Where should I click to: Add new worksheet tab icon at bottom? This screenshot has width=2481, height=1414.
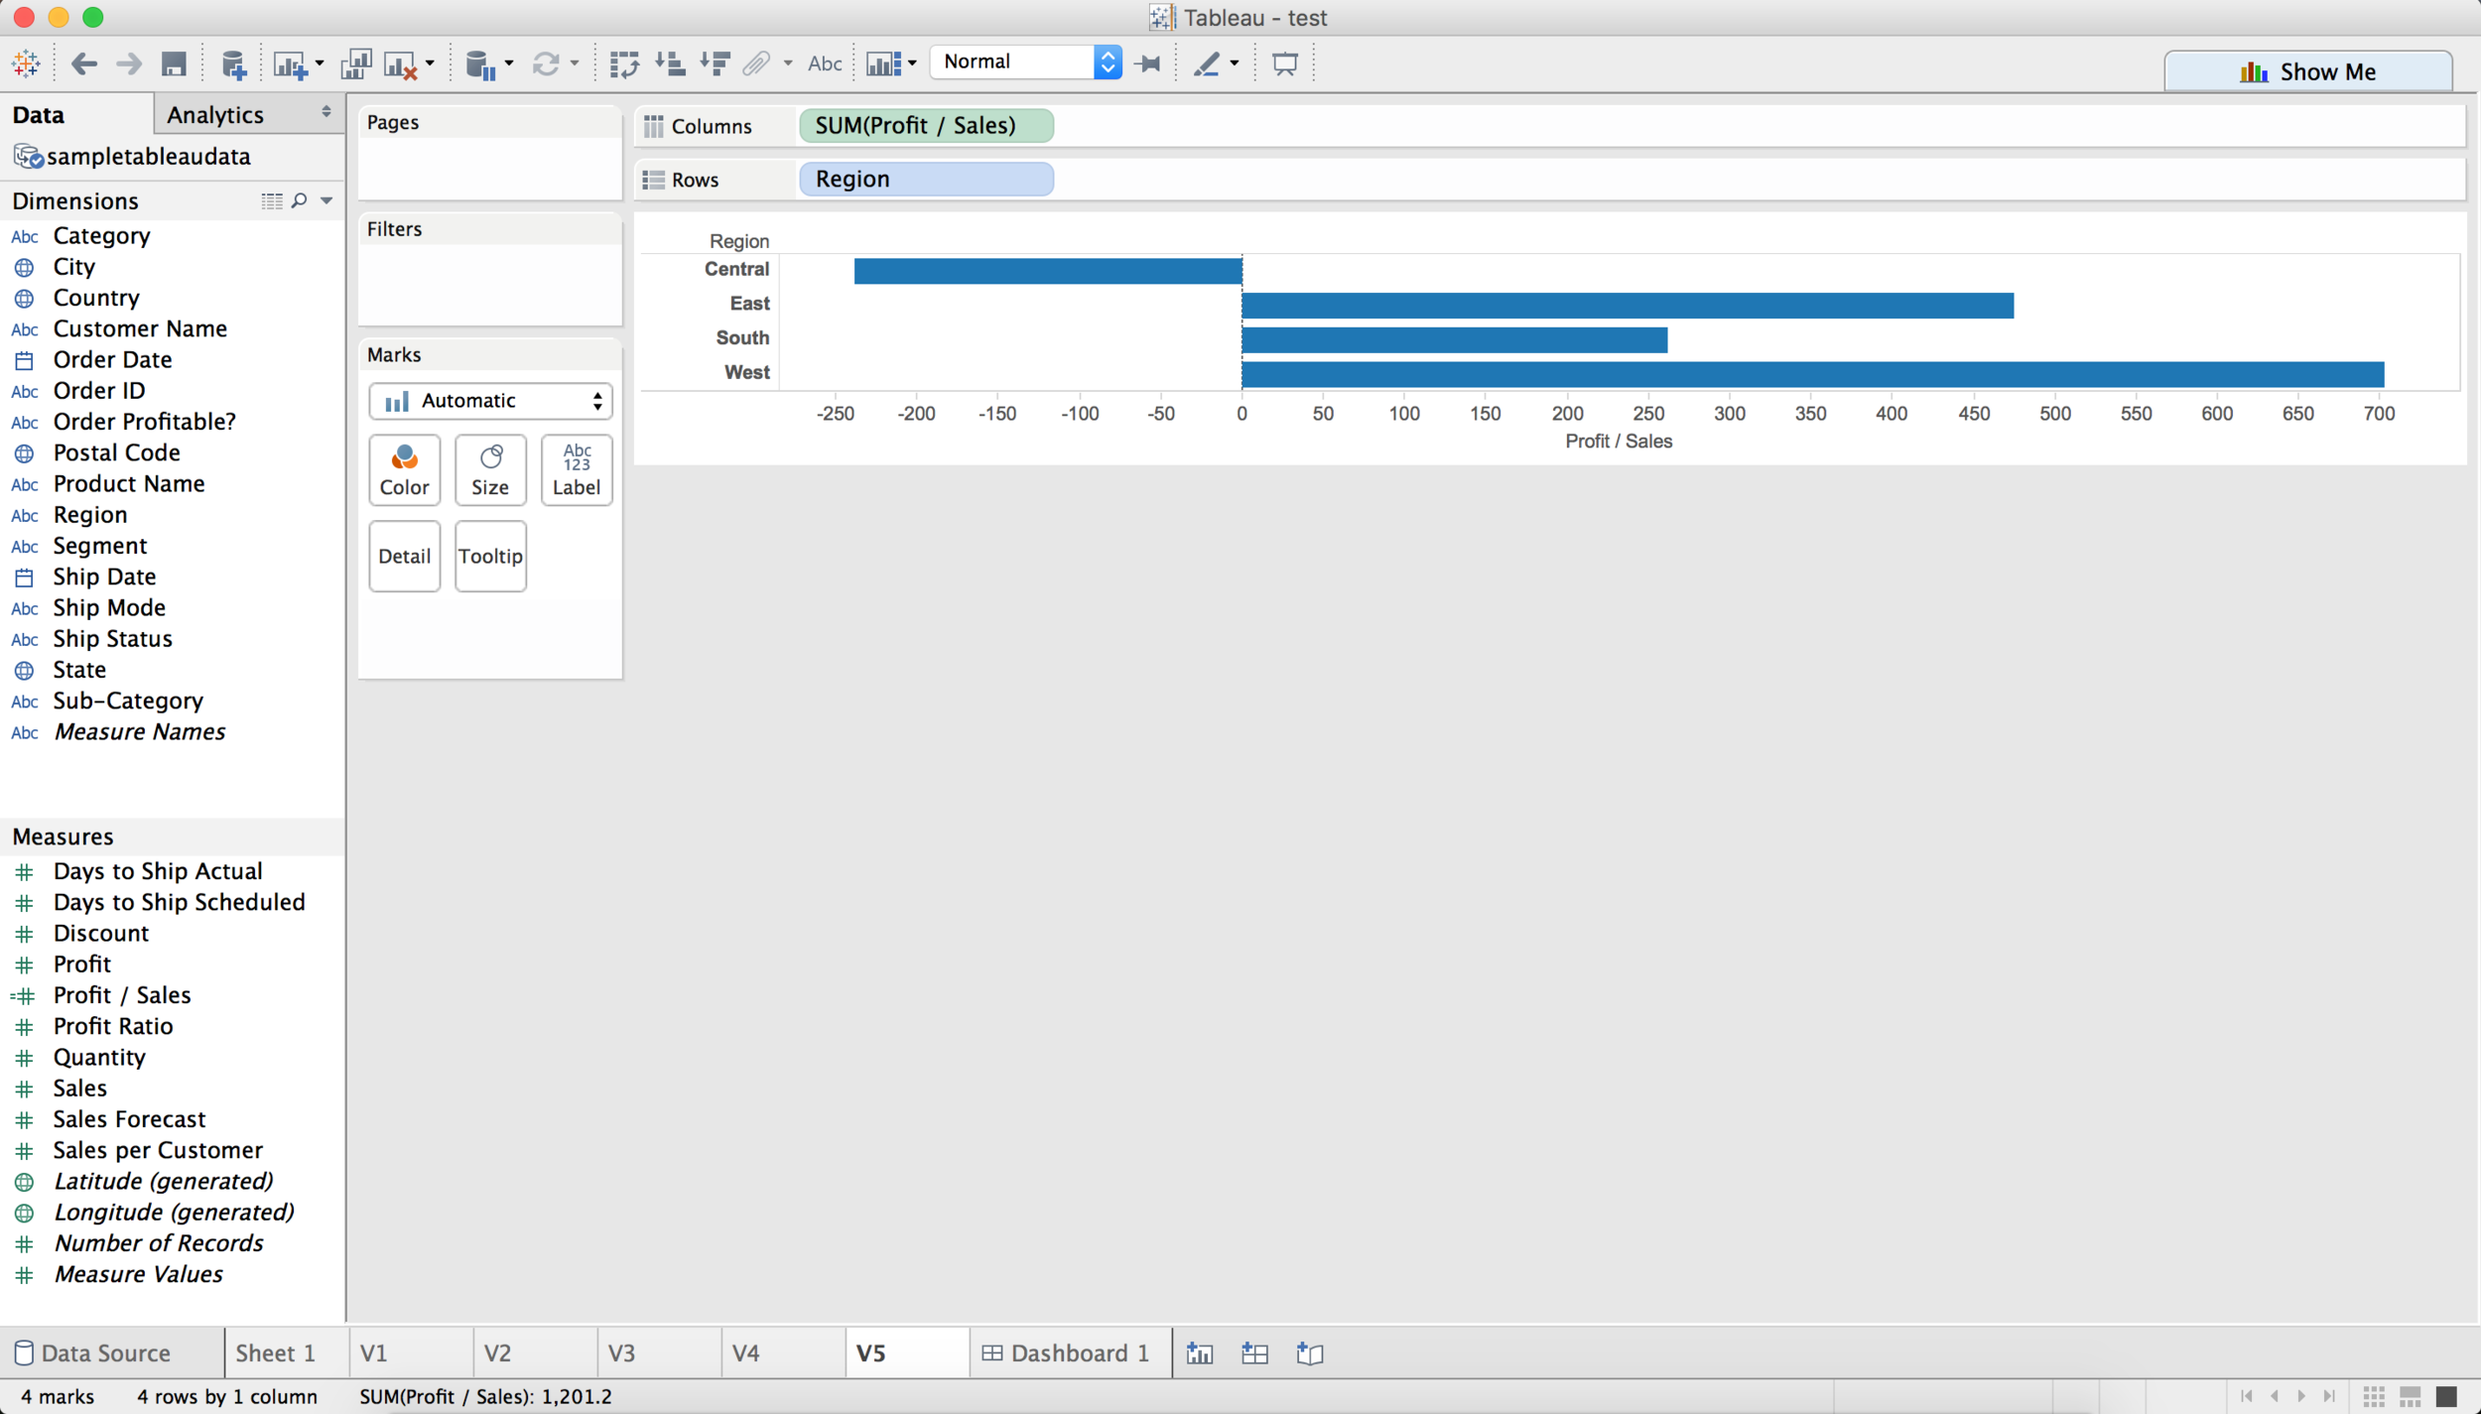tap(1200, 1353)
